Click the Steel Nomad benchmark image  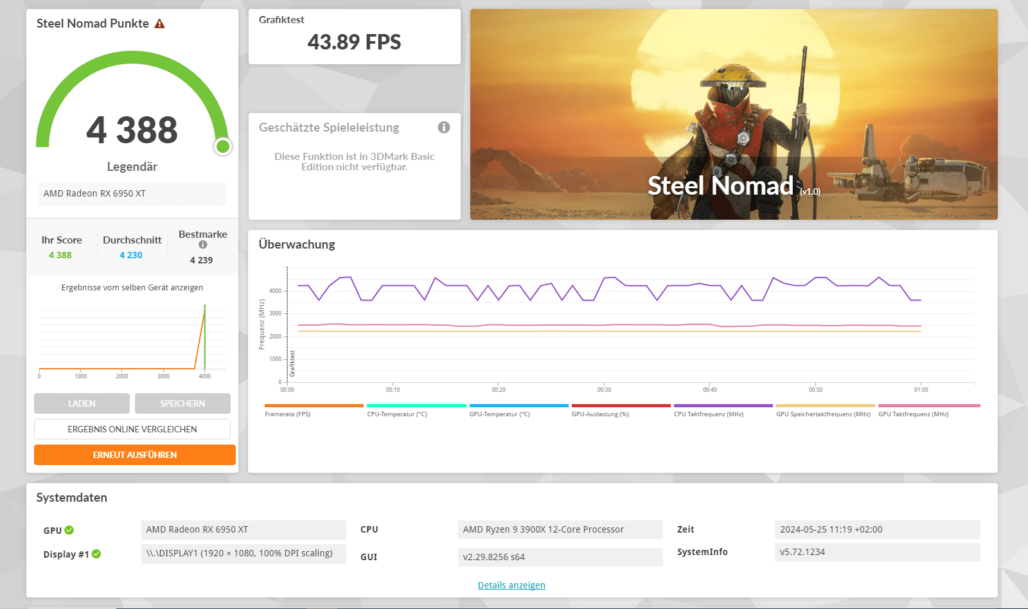pyautogui.click(x=734, y=114)
